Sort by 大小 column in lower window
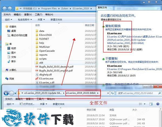The height and width of the screenshot is (127, 162). click(x=134, y=110)
